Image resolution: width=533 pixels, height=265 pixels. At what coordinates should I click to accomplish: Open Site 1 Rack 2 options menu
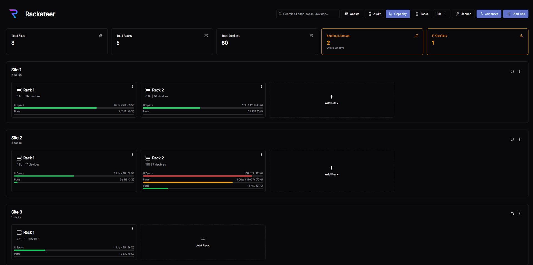261,86
